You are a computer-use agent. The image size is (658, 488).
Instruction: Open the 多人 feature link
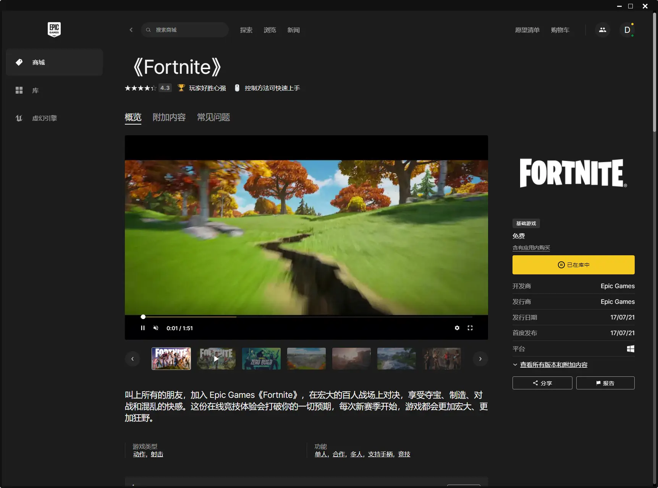click(356, 454)
